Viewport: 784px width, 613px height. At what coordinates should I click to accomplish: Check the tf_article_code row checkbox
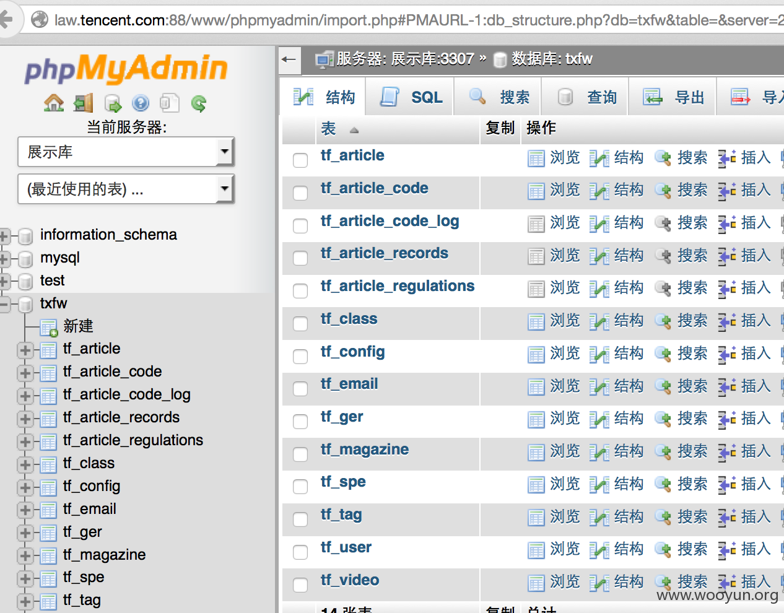300,193
